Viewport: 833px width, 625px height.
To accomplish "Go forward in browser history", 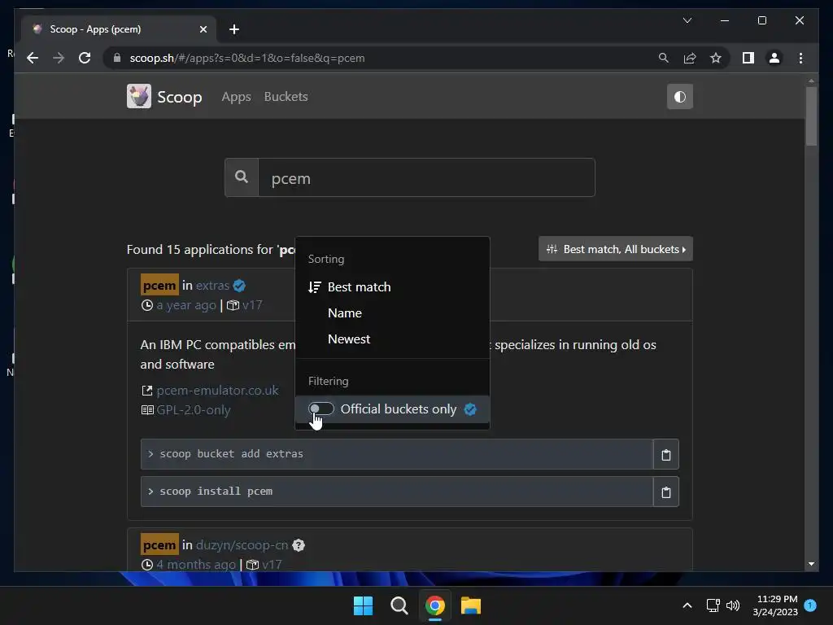I will 59,58.
